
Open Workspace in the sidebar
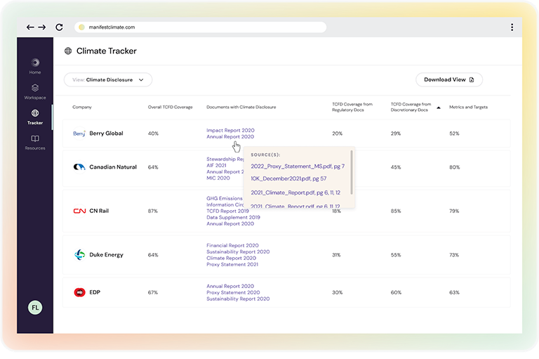(x=35, y=91)
